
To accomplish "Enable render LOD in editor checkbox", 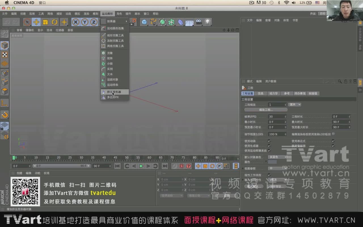I will pyautogui.click(x=333, y=134).
